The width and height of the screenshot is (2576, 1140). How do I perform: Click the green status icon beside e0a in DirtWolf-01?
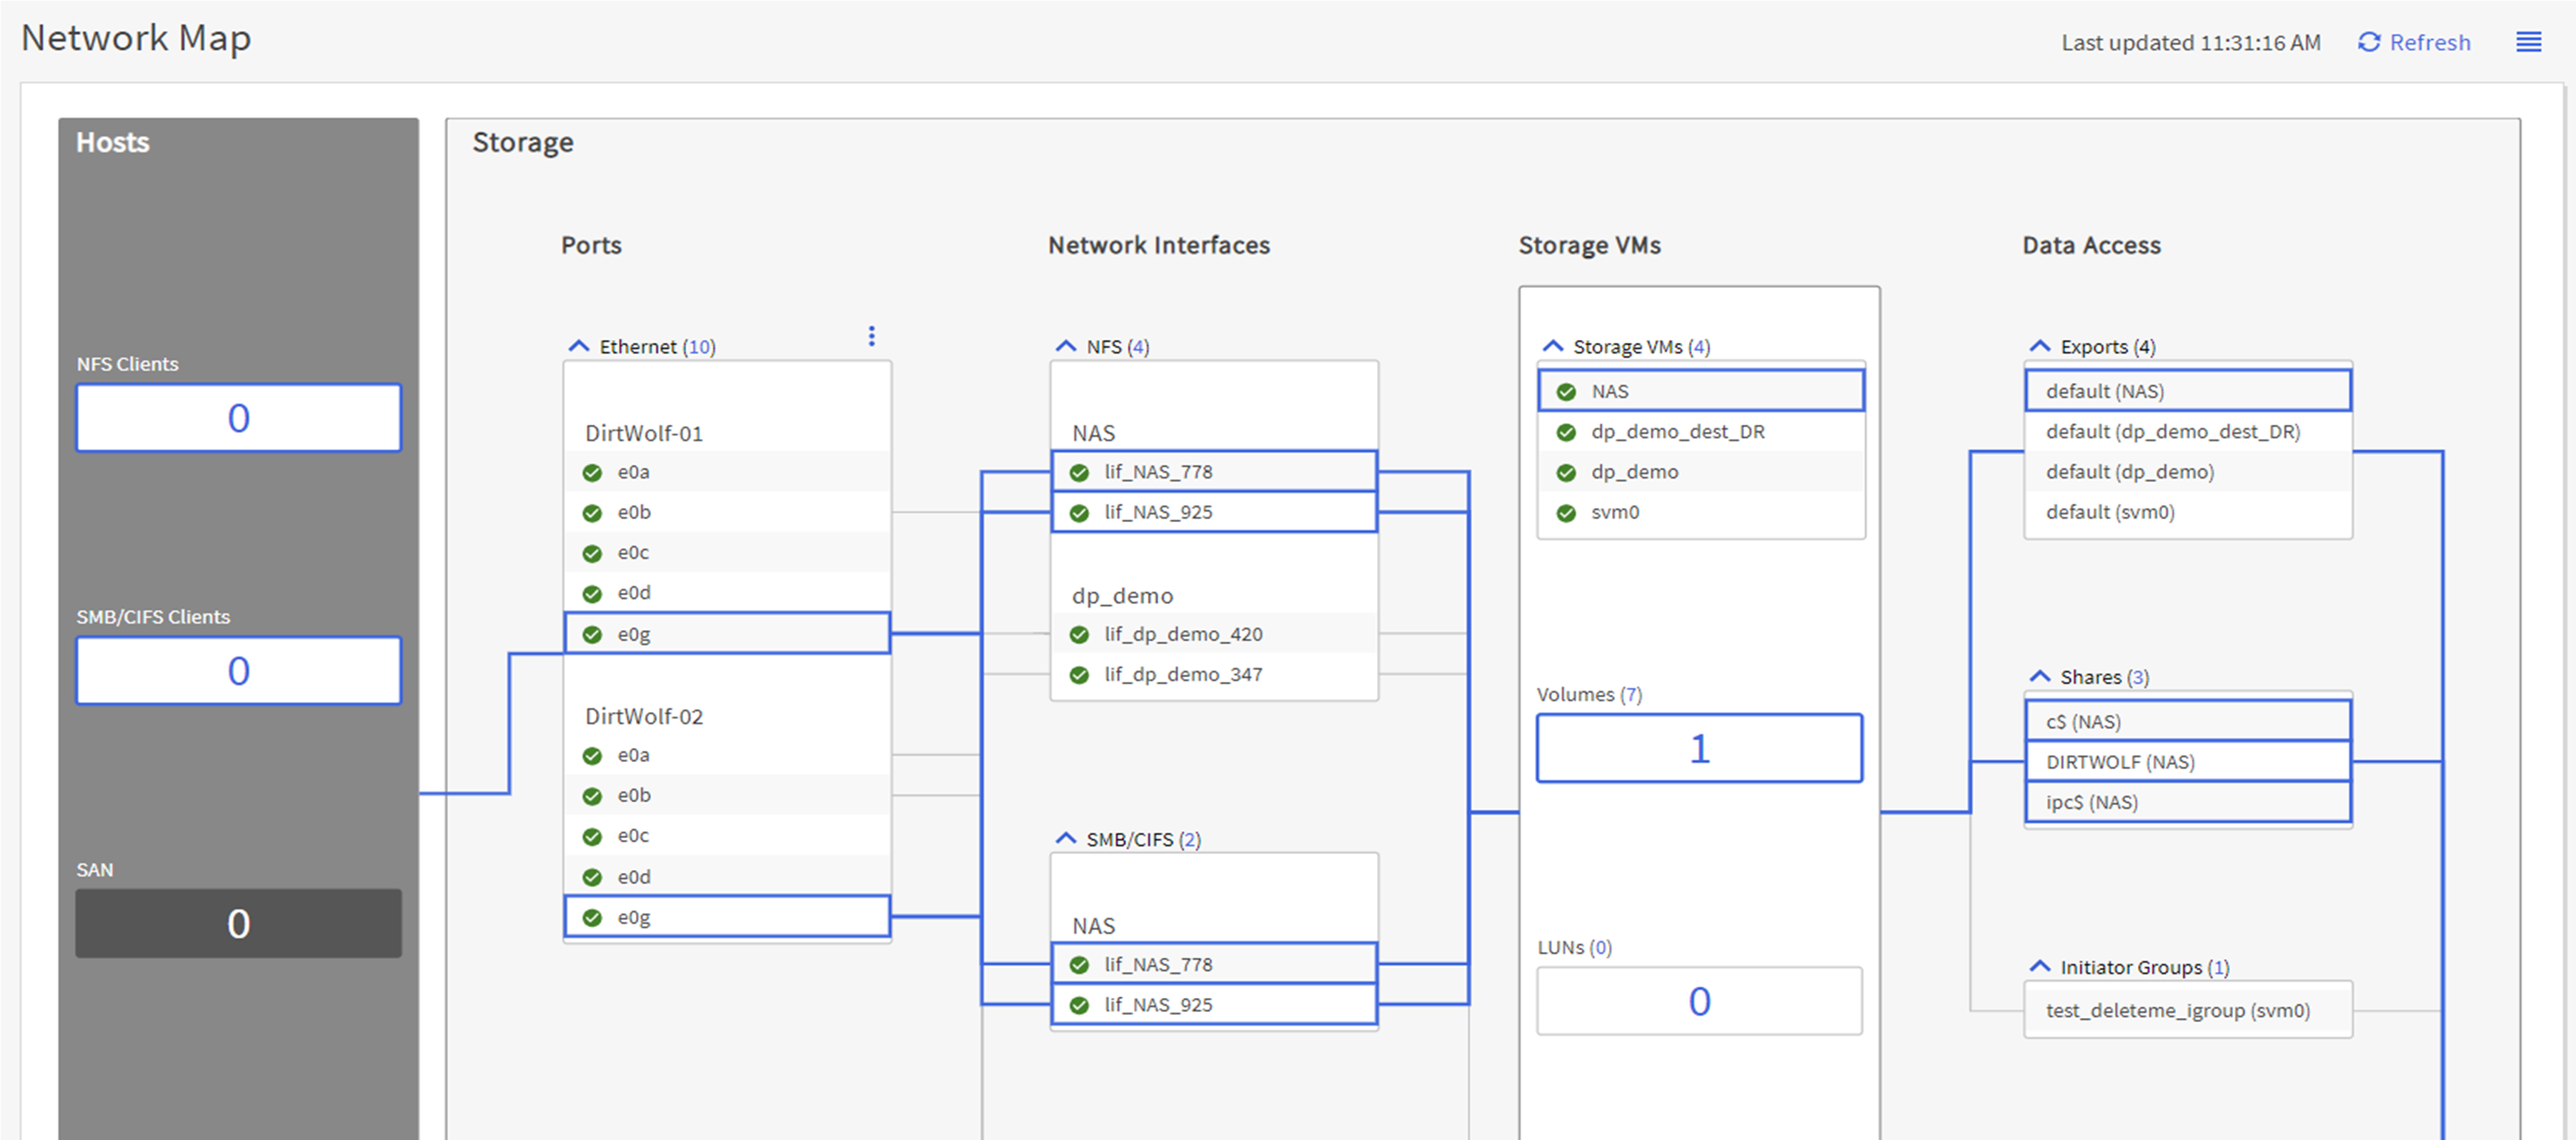[592, 472]
